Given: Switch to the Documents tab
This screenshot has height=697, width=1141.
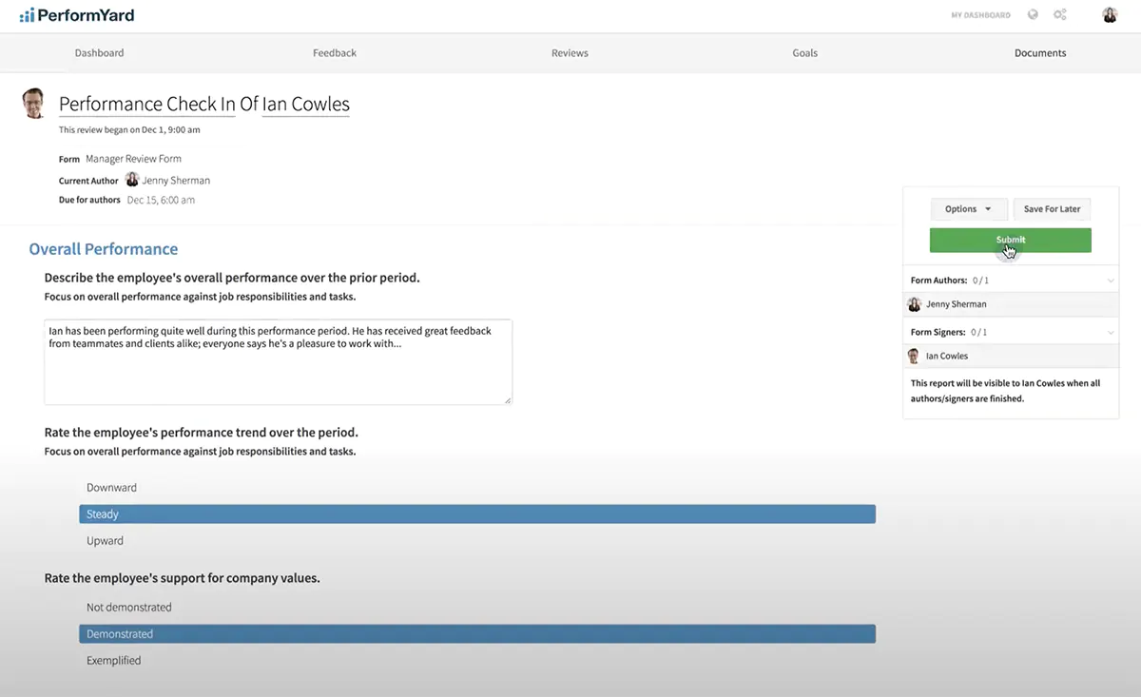Looking at the screenshot, I should (1040, 53).
